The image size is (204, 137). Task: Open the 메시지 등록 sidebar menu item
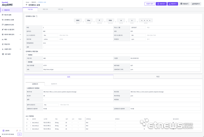point(11,15)
